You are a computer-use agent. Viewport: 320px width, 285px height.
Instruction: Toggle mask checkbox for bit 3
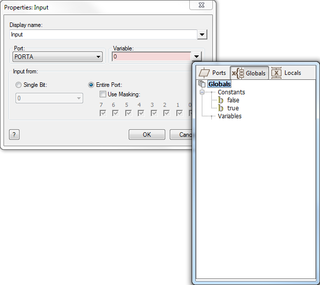coord(154,113)
